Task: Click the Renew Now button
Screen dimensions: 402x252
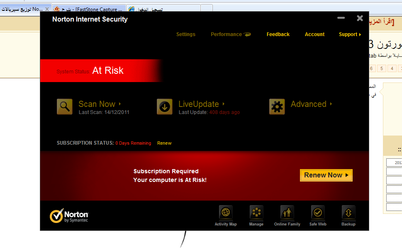Action: (x=326, y=175)
